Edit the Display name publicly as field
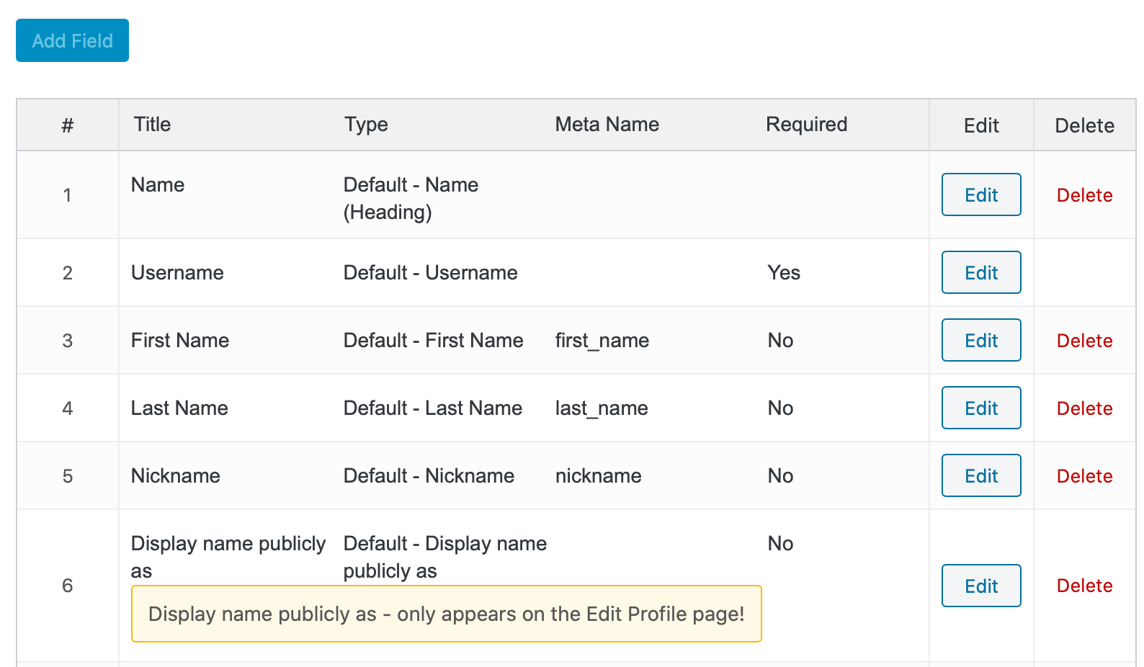The image size is (1144, 667). click(x=981, y=586)
